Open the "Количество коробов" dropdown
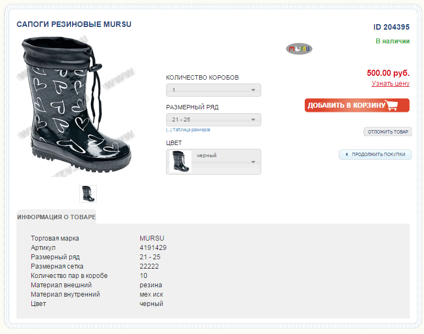 coord(213,90)
